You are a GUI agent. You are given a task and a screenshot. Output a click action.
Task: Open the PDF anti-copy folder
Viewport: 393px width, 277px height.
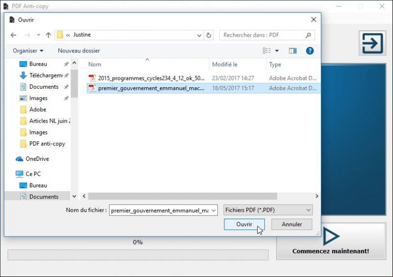(42, 144)
